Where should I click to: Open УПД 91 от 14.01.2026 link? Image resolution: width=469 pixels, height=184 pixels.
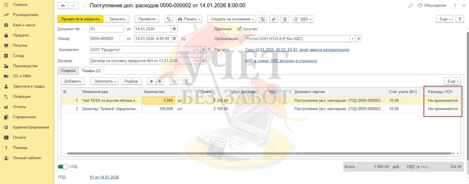104,177
